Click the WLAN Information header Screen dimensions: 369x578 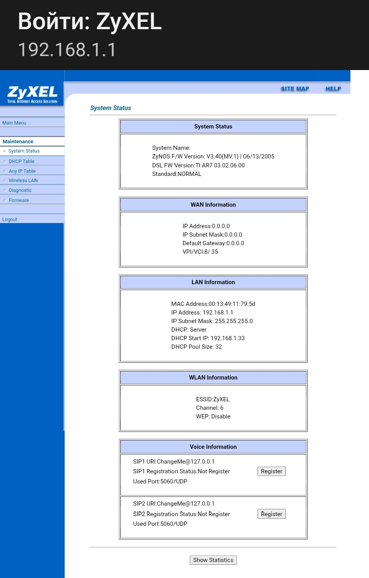(x=213, y=378)
